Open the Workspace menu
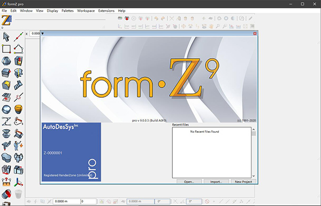This screenshot has width=321, height=206. click(x=86, y=11)
